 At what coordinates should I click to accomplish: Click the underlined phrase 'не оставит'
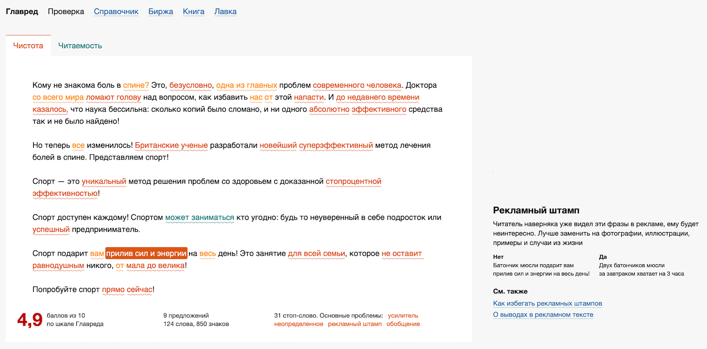point(402,253)
